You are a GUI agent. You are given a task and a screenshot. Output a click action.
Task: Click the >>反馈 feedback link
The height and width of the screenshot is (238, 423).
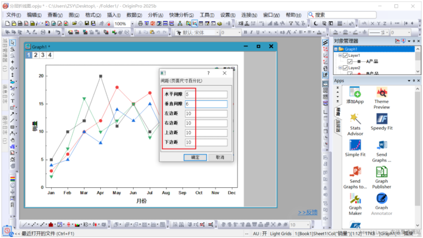[x=307, y=212]
